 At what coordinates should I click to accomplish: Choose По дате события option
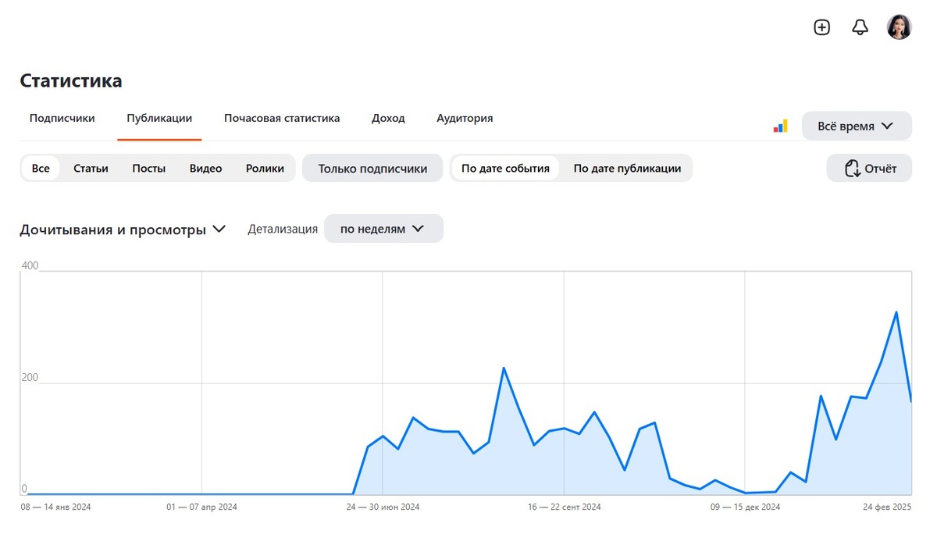505,168
